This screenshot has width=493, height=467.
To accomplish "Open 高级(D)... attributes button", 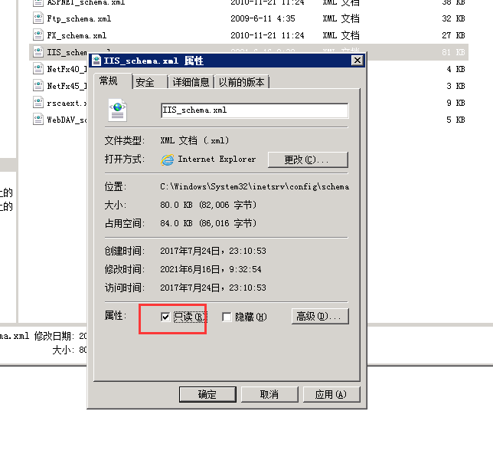I will coord(320,316).
